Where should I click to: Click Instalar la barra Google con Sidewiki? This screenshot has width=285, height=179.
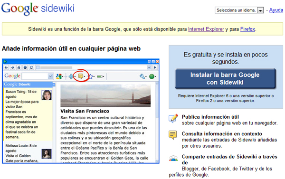click(x=225, y=78)
